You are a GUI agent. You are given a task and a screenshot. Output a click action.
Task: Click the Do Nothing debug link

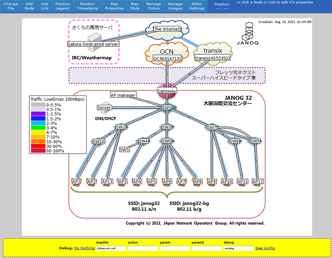[x=84, y=248]
